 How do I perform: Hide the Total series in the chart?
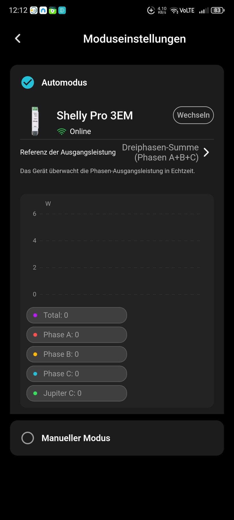click(76, 315)
